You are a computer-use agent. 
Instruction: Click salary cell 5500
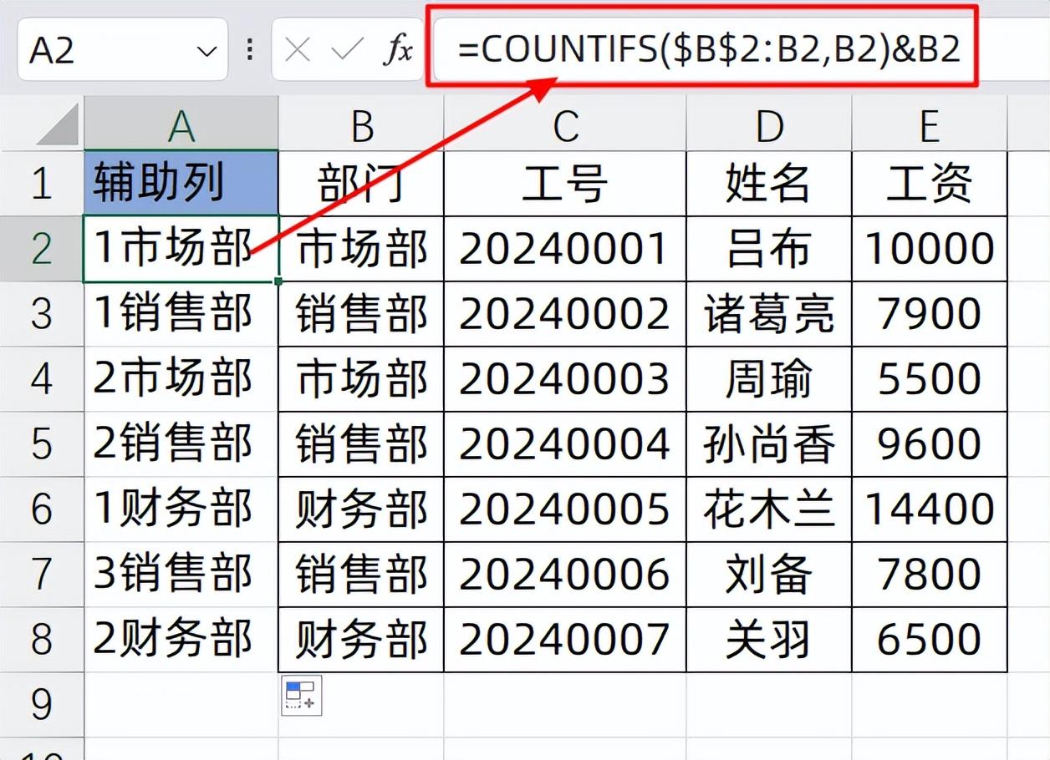coord(929,378)
